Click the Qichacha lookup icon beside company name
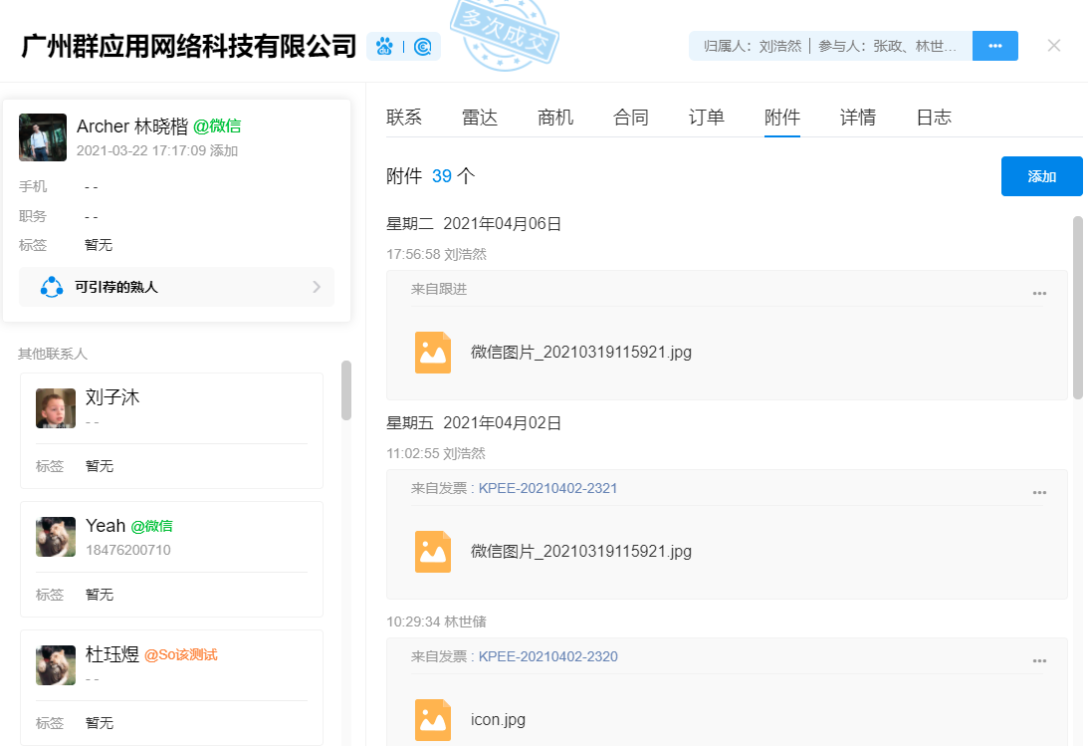 423,47
